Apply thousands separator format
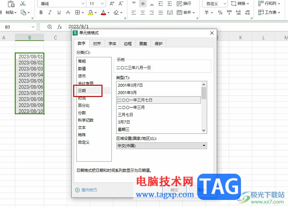288x207 pixels. coord(229,12)
